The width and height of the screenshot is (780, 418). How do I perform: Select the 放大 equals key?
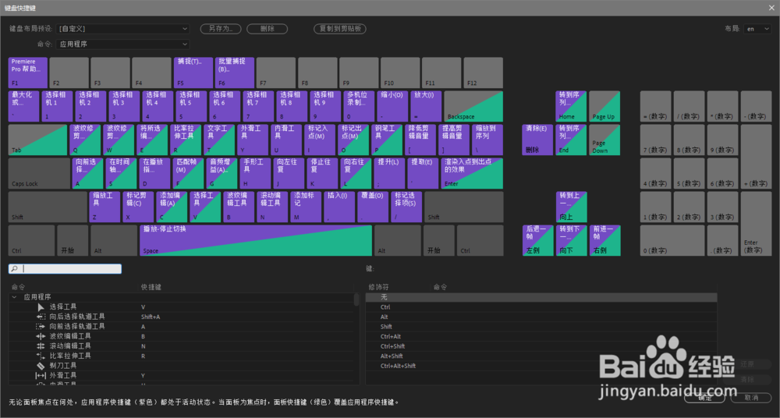coord(426,107)
